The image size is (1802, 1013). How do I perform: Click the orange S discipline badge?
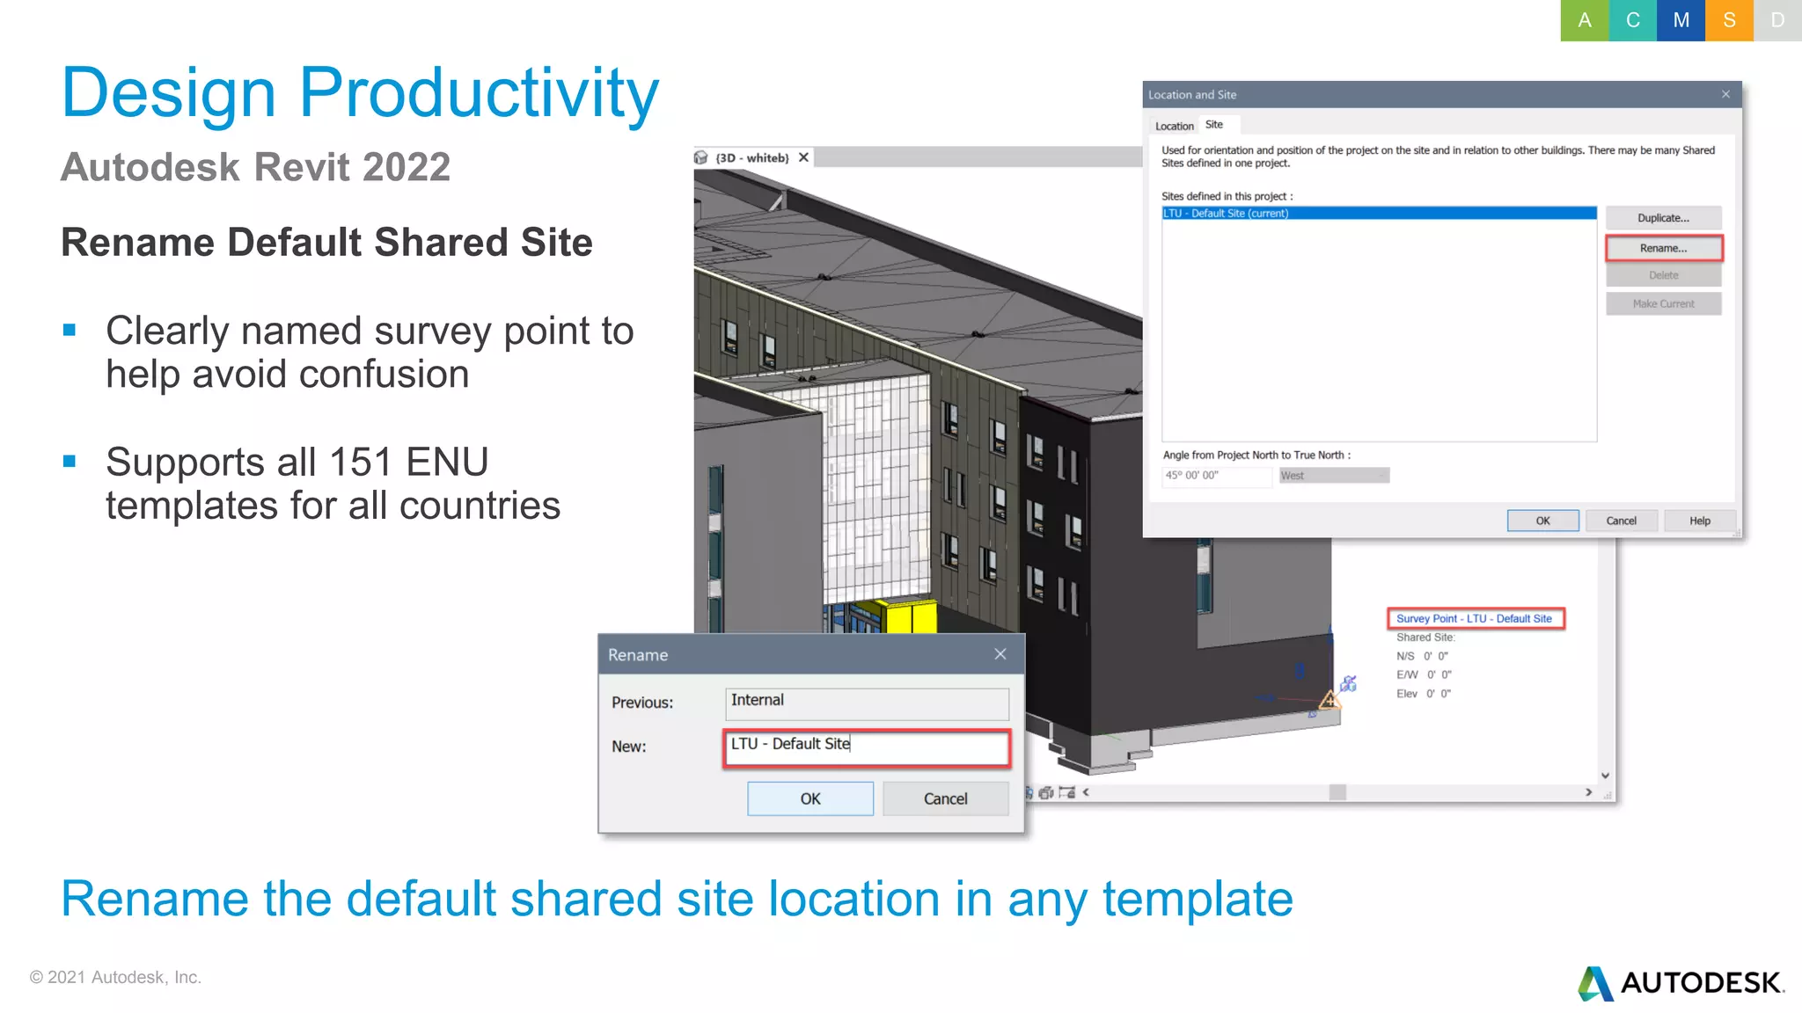1730,20
